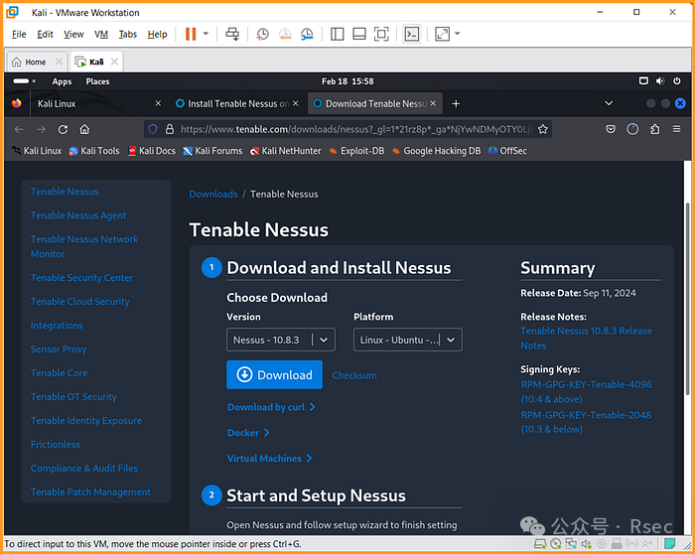
Task: Open the Kali Tools bookmark
Action: (94, 151)
